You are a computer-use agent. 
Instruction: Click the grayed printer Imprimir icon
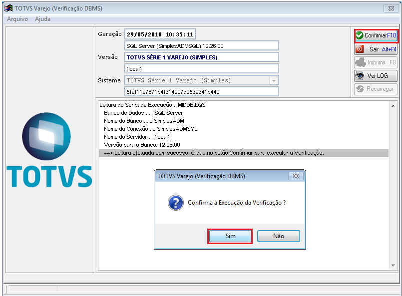[360, 62]
